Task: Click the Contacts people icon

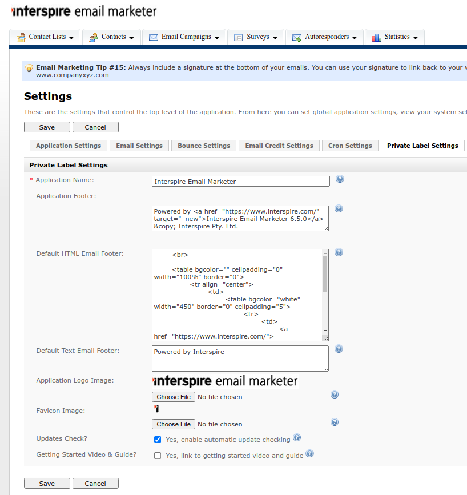Action: [x=94, y=38]
